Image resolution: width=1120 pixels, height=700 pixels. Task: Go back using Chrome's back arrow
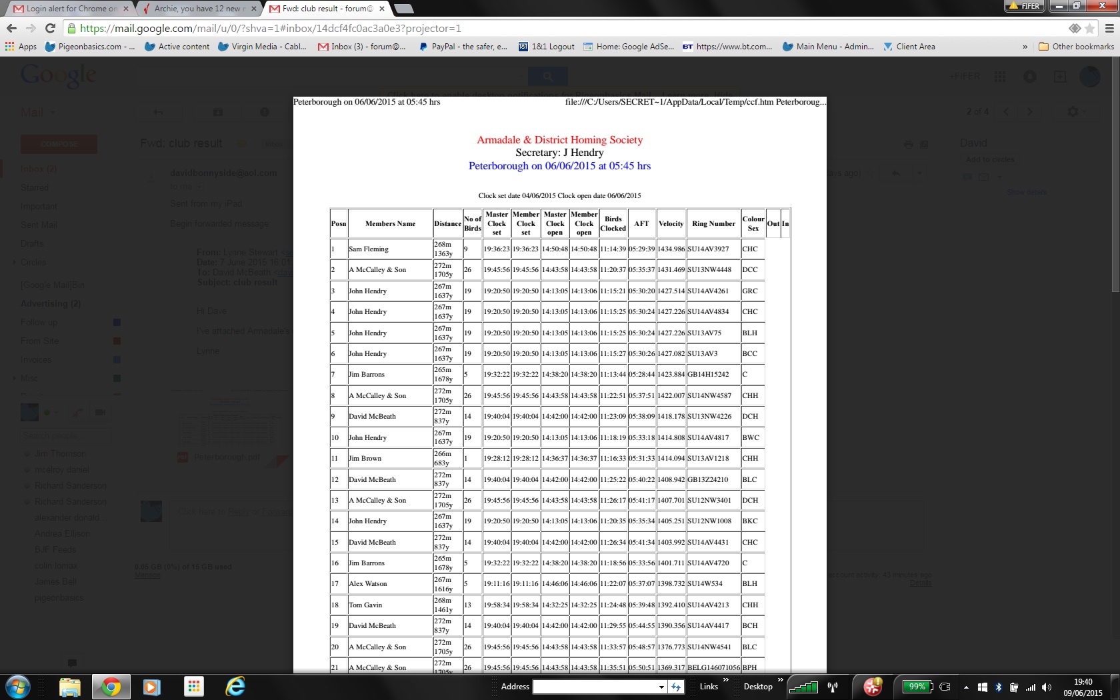pyautogui.click(x=11, y=28)
